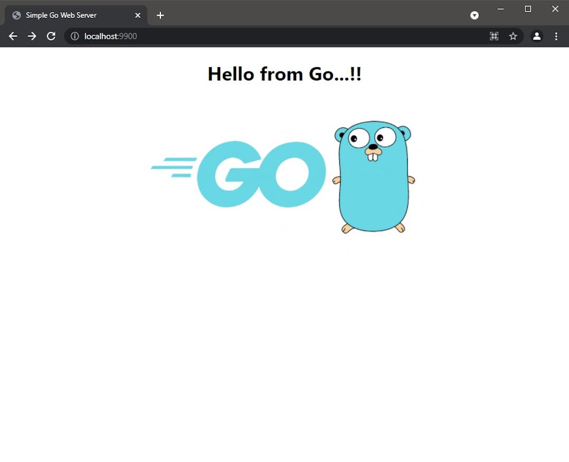569x462 pixels.
Task: Maximize the browser window
Action: 528,9
